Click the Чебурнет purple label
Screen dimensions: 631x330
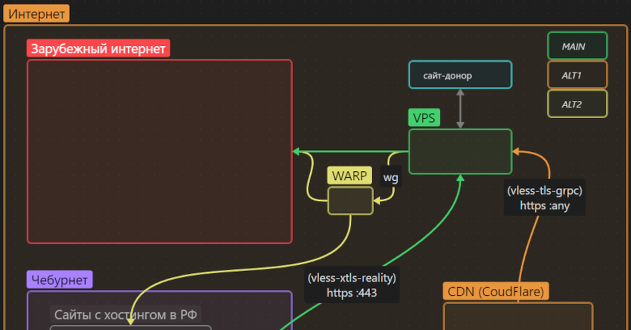[x=59, y=280]
